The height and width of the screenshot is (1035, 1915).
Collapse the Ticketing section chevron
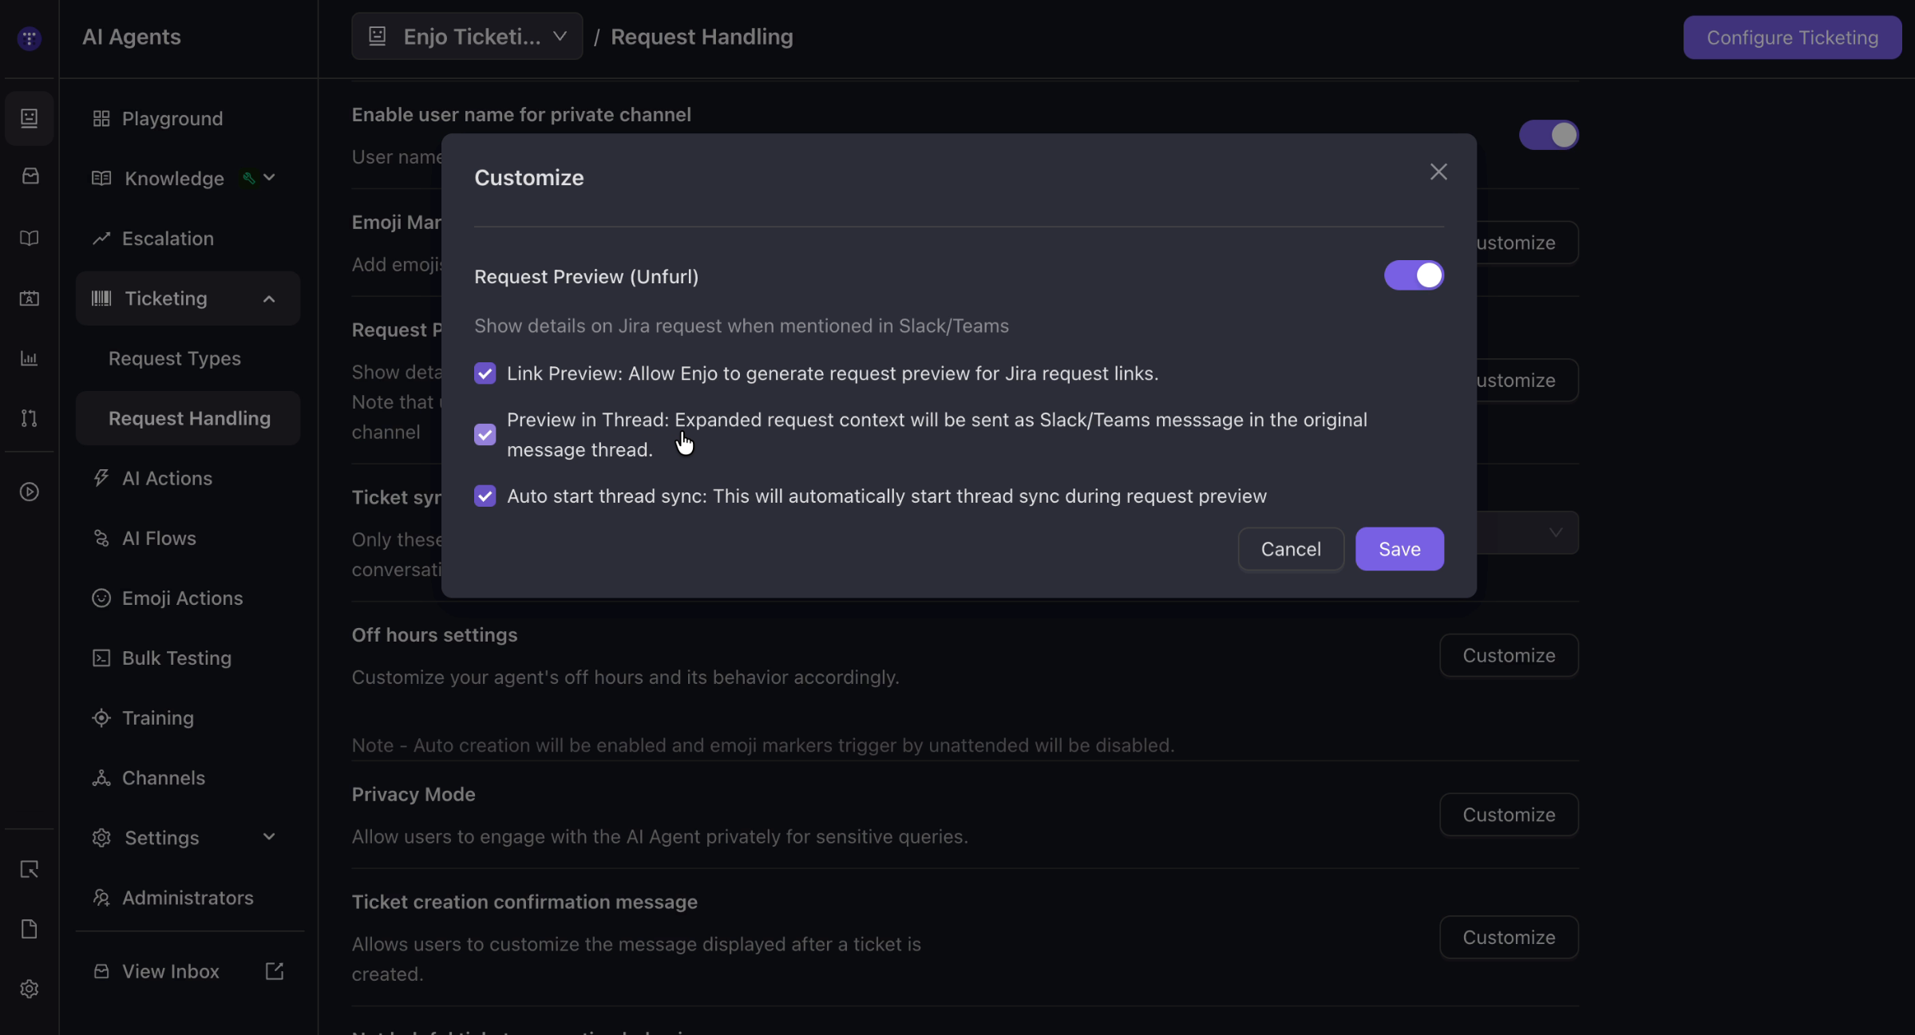[x=269, y=298]
